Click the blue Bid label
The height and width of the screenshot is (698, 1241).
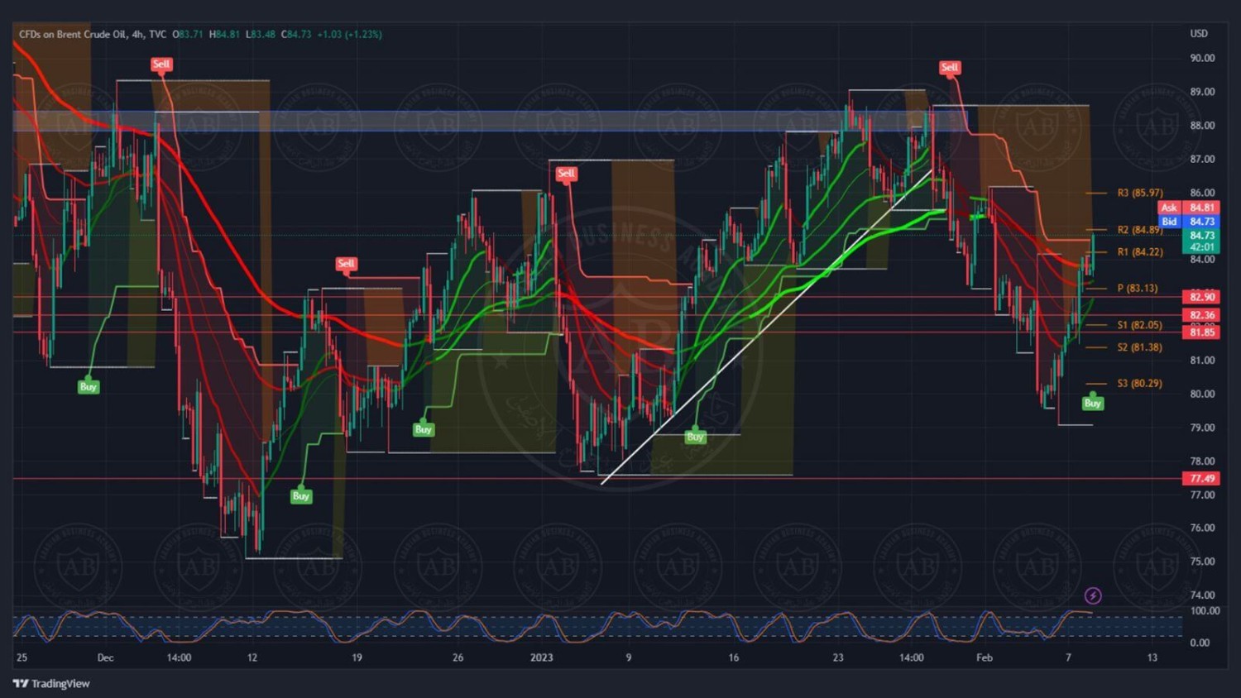tap(1169, 222)
